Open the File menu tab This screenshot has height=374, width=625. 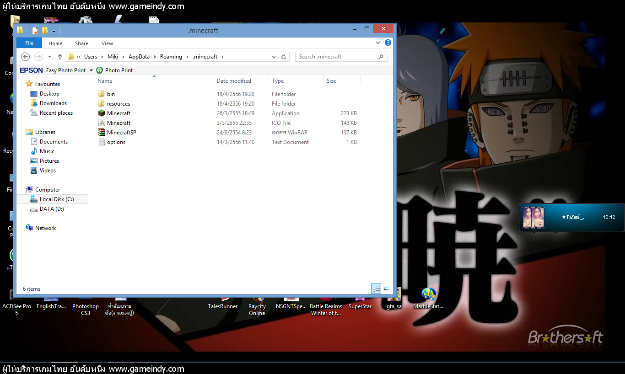coord(29,43)
